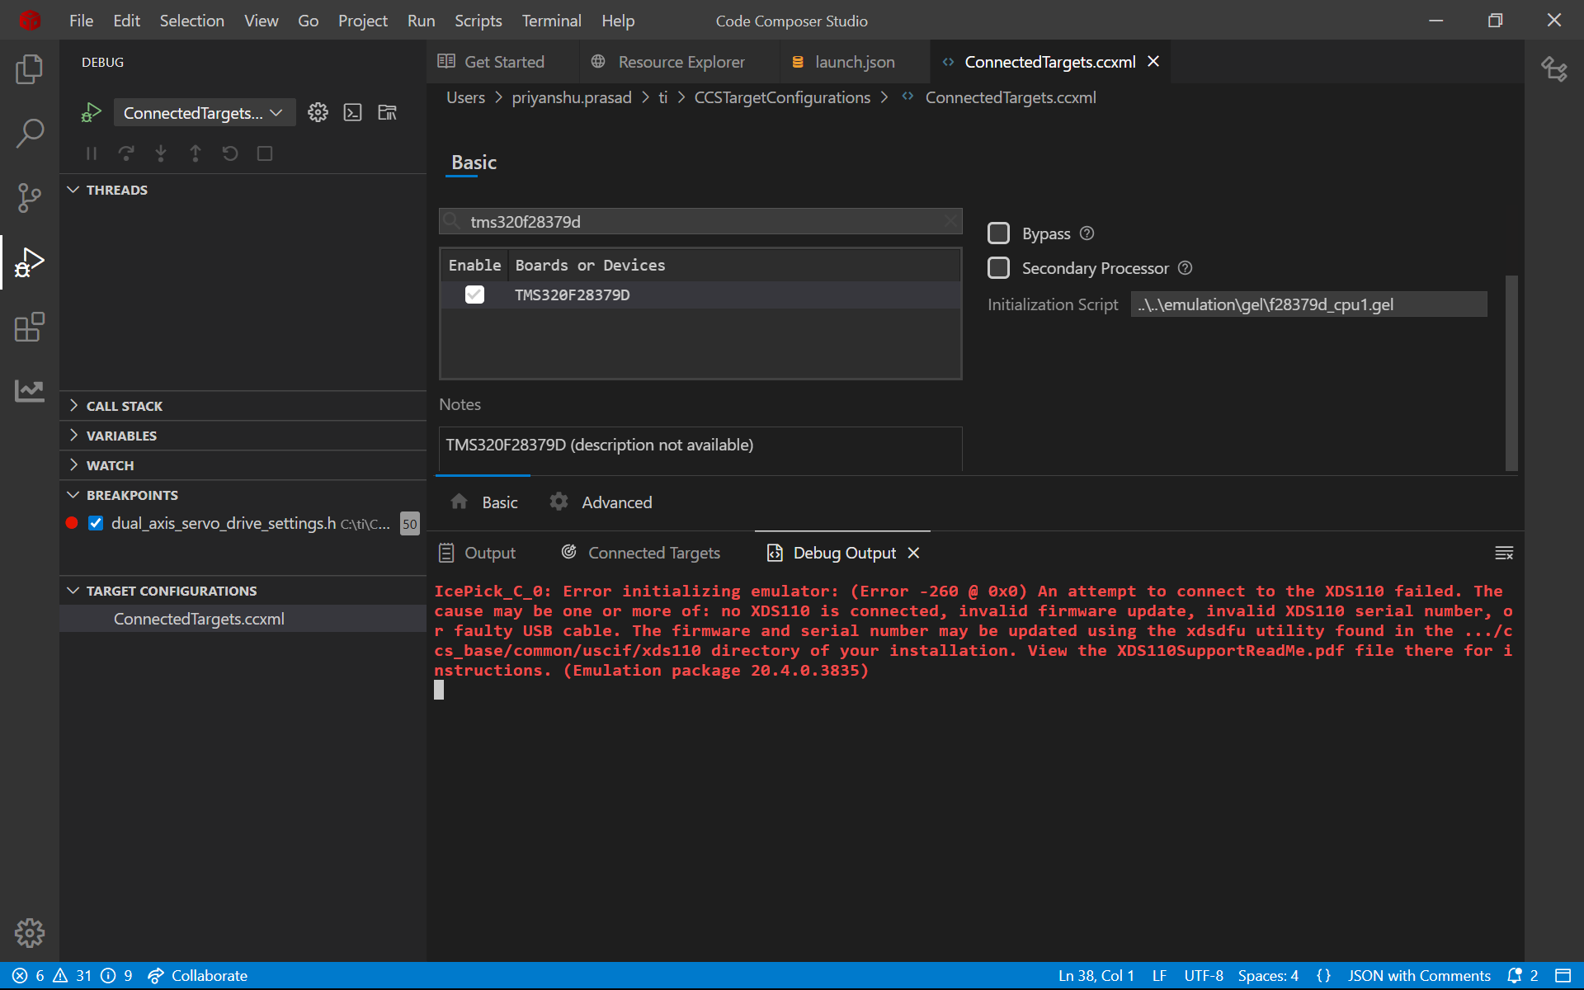The width and height of the screenshot is (1584, 990).
Task: Clear the debug output with list icon
Action: tap(1504, 553)
